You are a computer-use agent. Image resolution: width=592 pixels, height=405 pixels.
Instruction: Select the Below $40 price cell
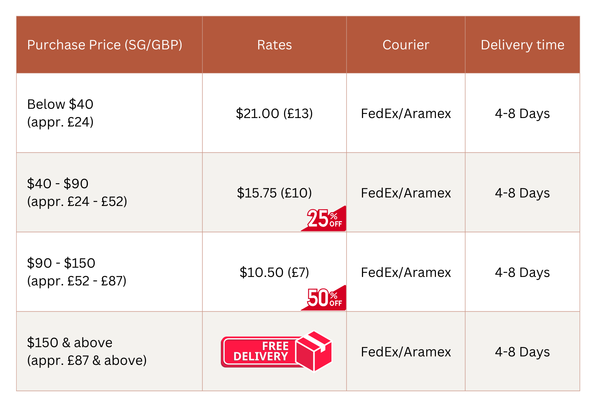click(61, 113)
